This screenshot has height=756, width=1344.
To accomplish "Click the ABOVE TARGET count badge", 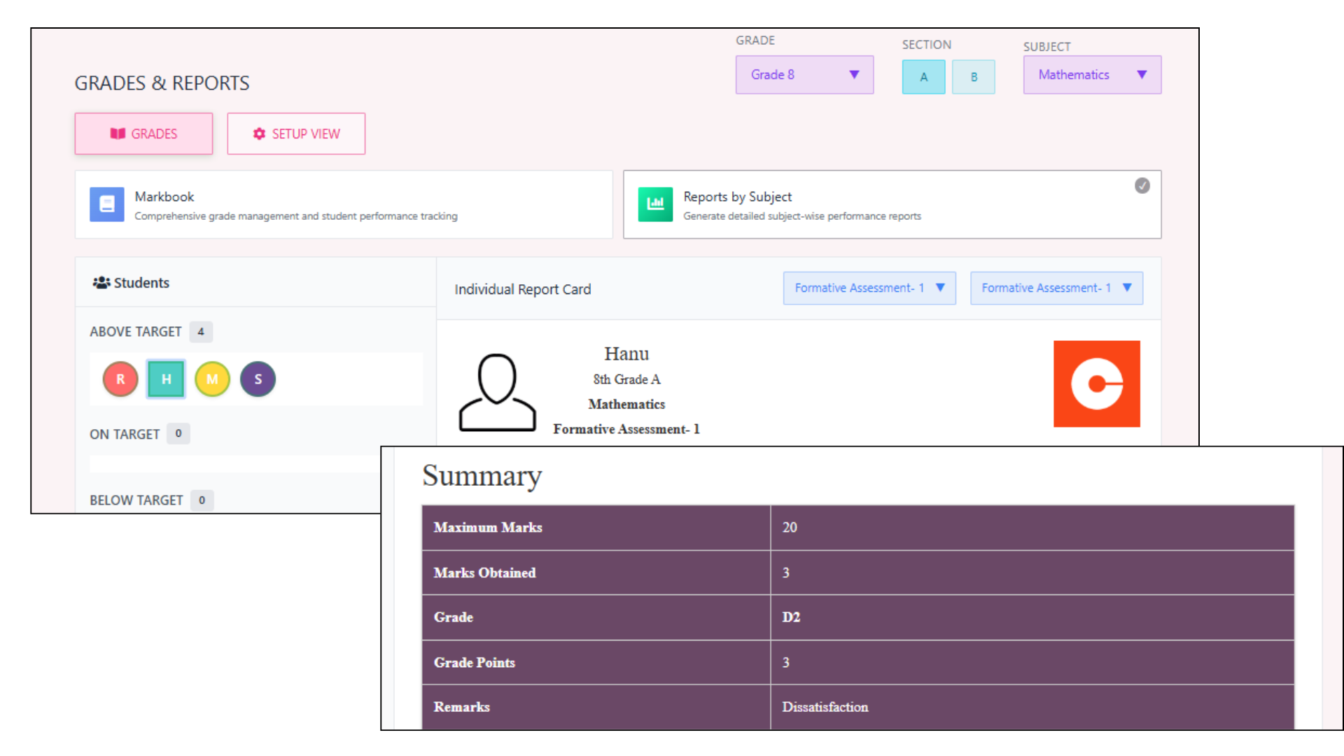I will tap(201, 332).
